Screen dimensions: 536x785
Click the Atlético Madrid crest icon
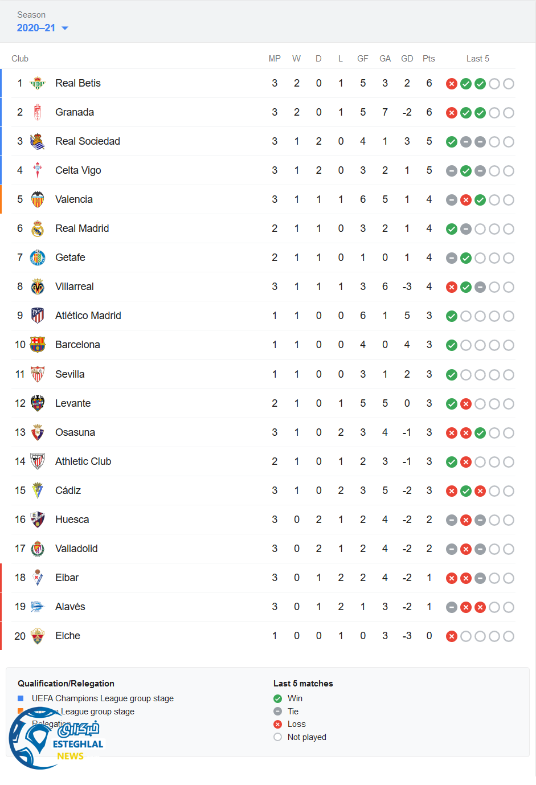point(38,316)
